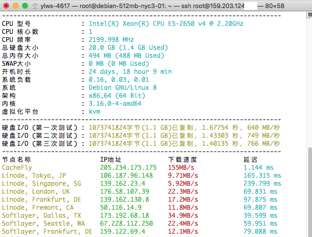The image size is (312, 237).
Task: Click IP address 139.162.23.4
Action: point(123,183)
